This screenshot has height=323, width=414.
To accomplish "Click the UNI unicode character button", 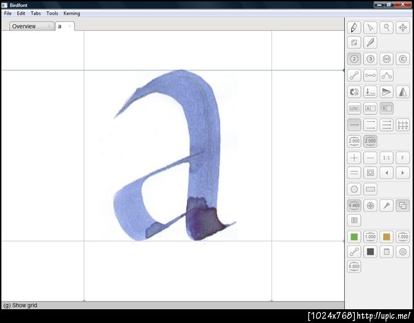I will point(354,108).
